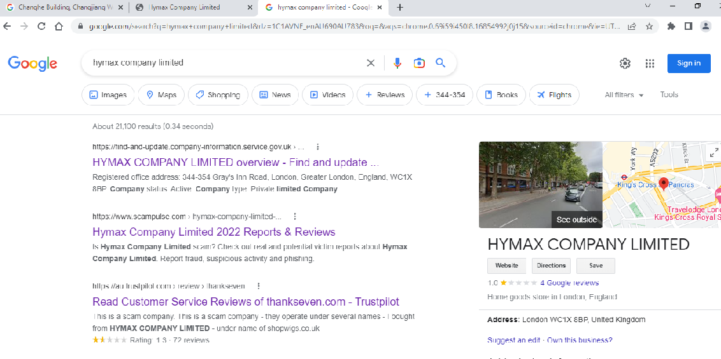721x359 pixels.
Task: Open a new browser tab
Action: [400, 8]
